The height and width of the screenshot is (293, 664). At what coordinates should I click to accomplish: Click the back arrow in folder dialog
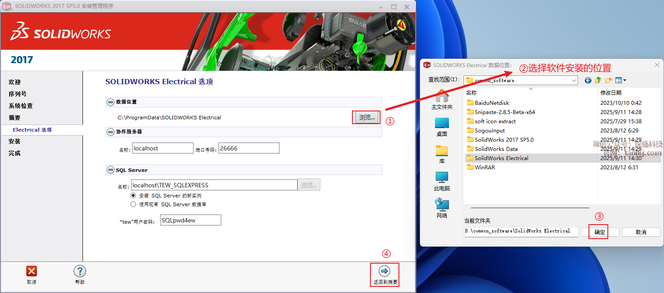[588, 80]
